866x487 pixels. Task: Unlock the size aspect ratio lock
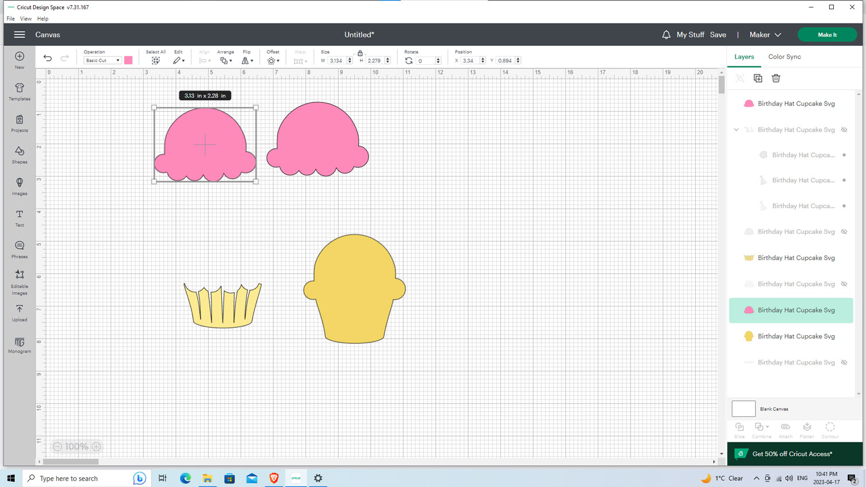pyautogui.click(x=360, y=53)
